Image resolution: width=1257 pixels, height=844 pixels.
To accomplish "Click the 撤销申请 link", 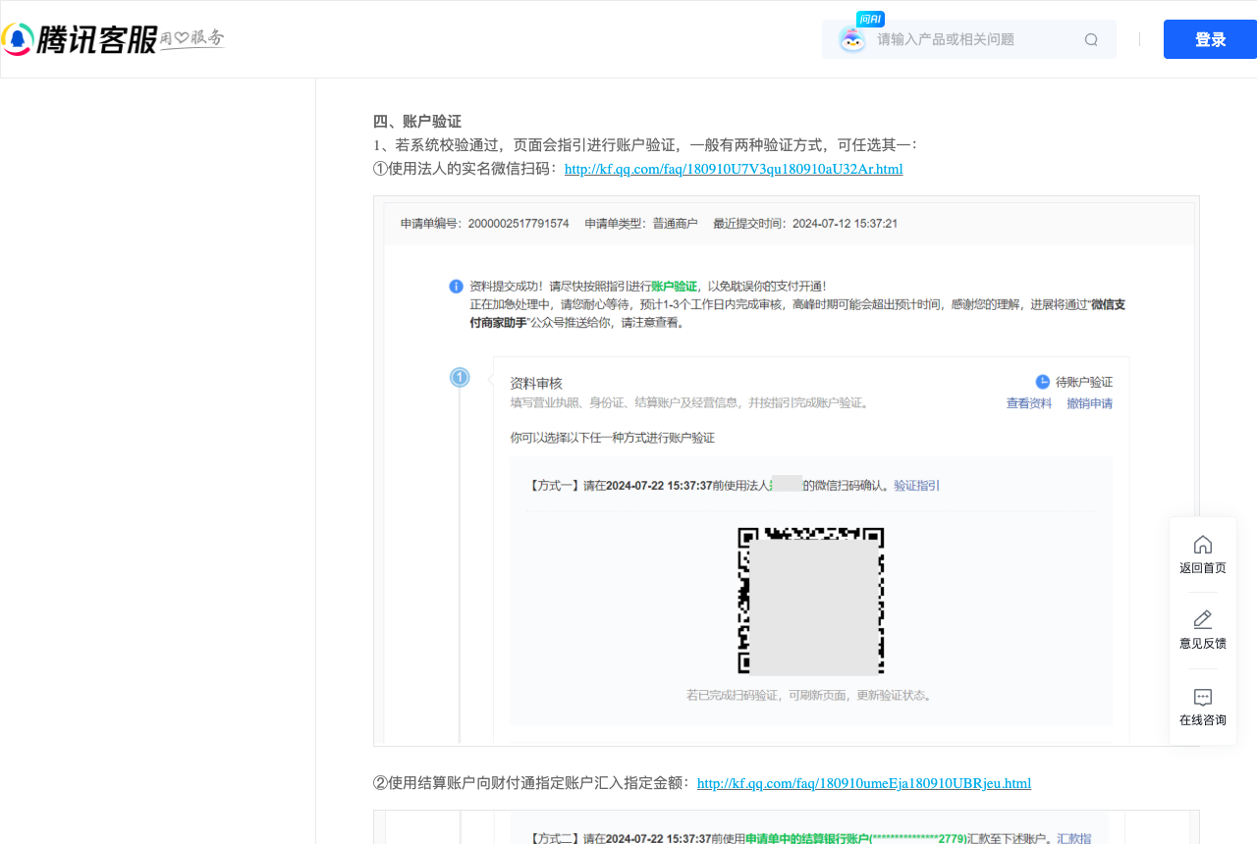I will (1090, 403).
